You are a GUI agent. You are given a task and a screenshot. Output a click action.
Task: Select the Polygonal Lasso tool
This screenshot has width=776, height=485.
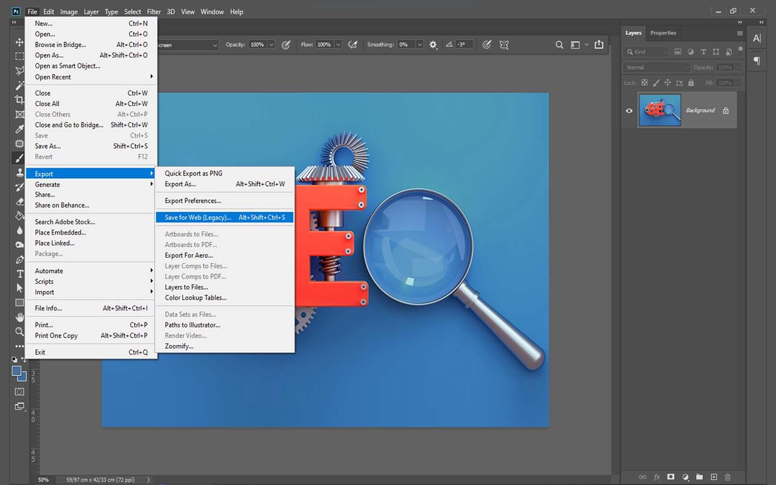[x=20, y=70]
